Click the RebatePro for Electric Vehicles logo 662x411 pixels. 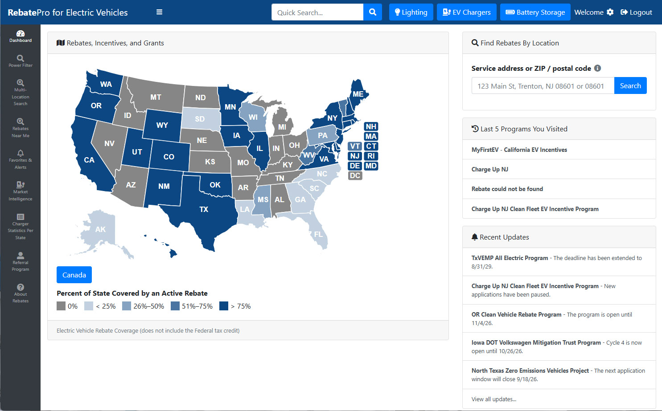tap(68, 12)
